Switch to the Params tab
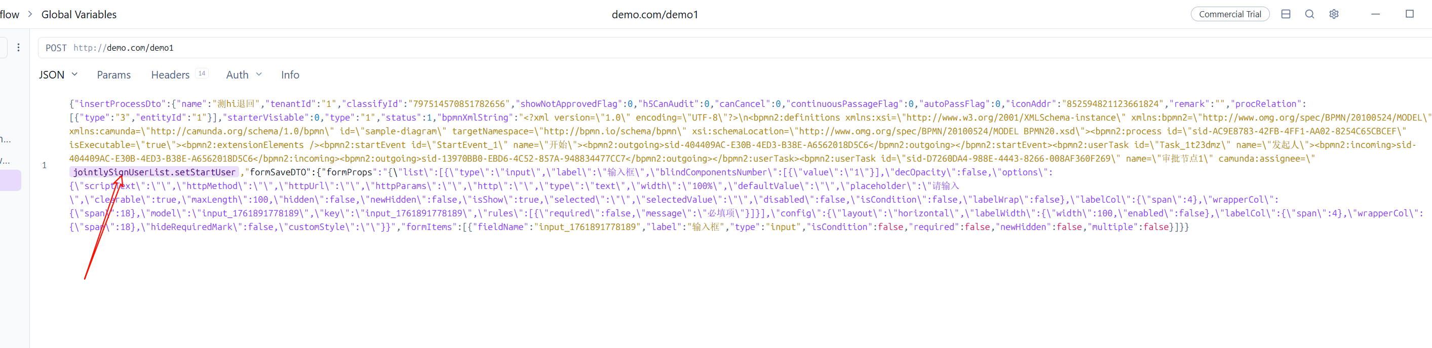This screenshot has width=1432, height=348. (113, 75)
